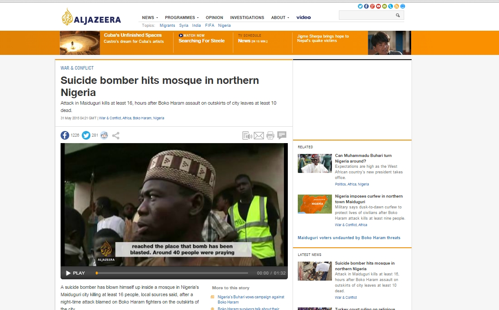Screen dimensions: 499x310
Task: Click the blue mobile device icon in header
Action: (x=402, y=6)
